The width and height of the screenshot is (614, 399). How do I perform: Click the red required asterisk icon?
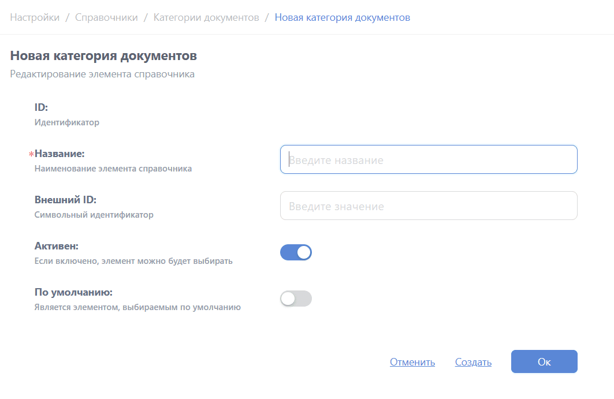pyautogui.click(x=31, y=155)
